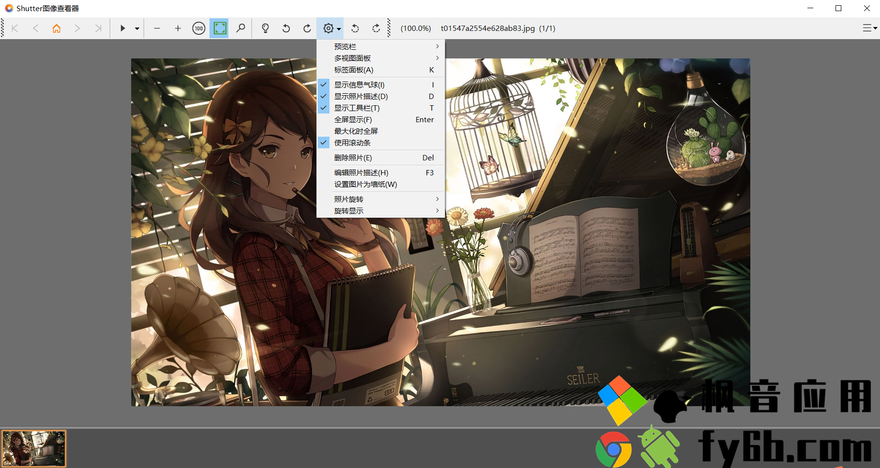Viewport: 880px width, 468px height.
Task: Click the orange home icon
Action: 57,28
